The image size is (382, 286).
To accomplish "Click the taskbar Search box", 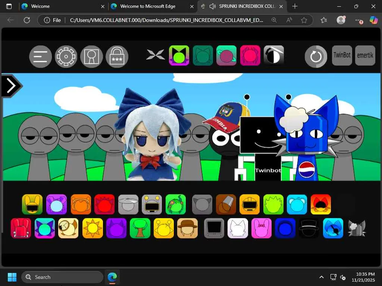I will pyautogui.click(x=62, y=277).
